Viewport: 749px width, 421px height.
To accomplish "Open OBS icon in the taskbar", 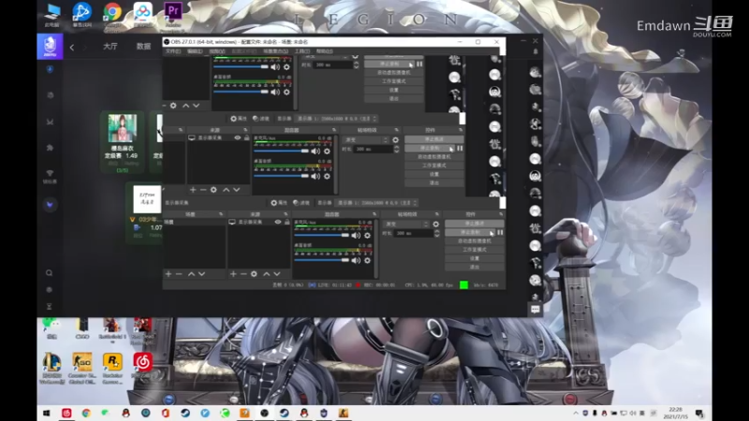I will [264, 413].
